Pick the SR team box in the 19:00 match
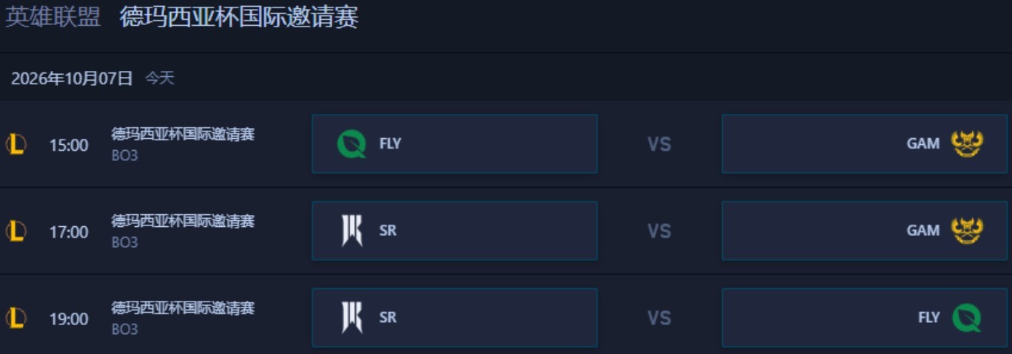 coord(454,318)
